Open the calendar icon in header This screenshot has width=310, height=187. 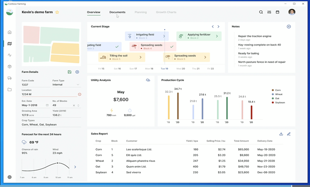pos(278,12)
